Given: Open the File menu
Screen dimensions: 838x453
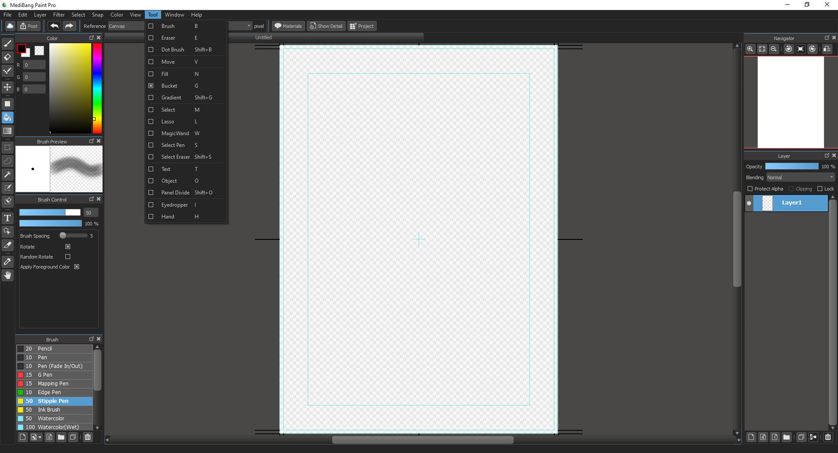Looking at the screenshot, I should point(7,15).
